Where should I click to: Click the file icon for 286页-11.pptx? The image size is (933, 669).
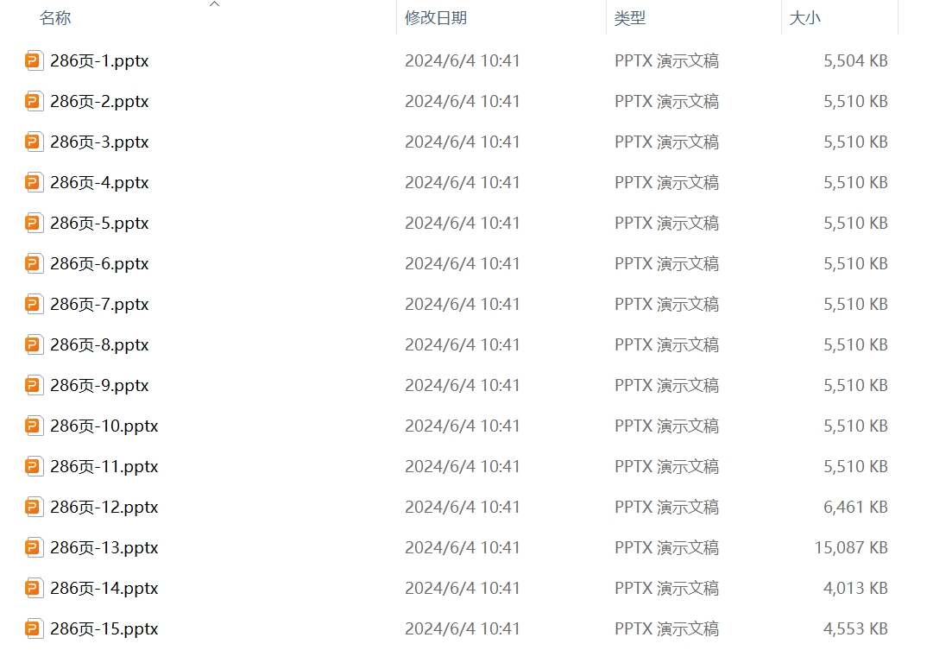point(34,466)
